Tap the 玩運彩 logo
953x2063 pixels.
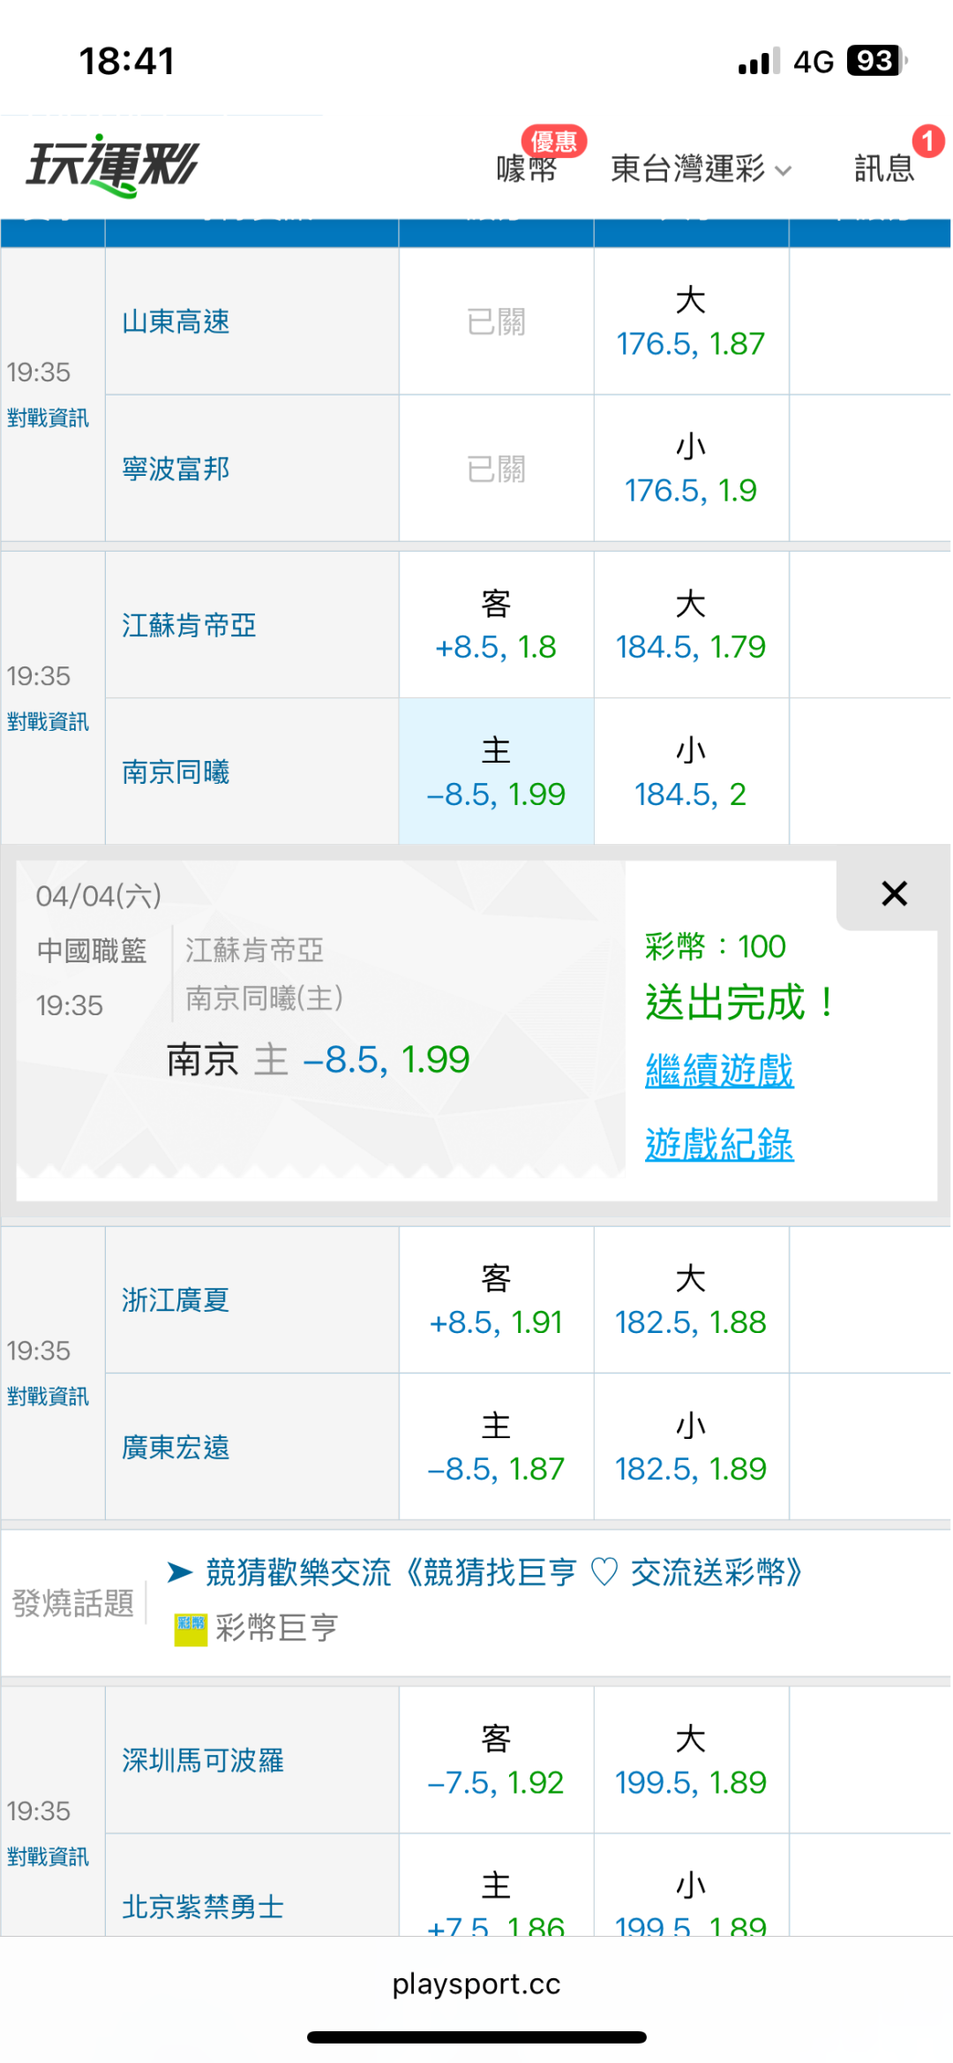[x=113, y=165]
